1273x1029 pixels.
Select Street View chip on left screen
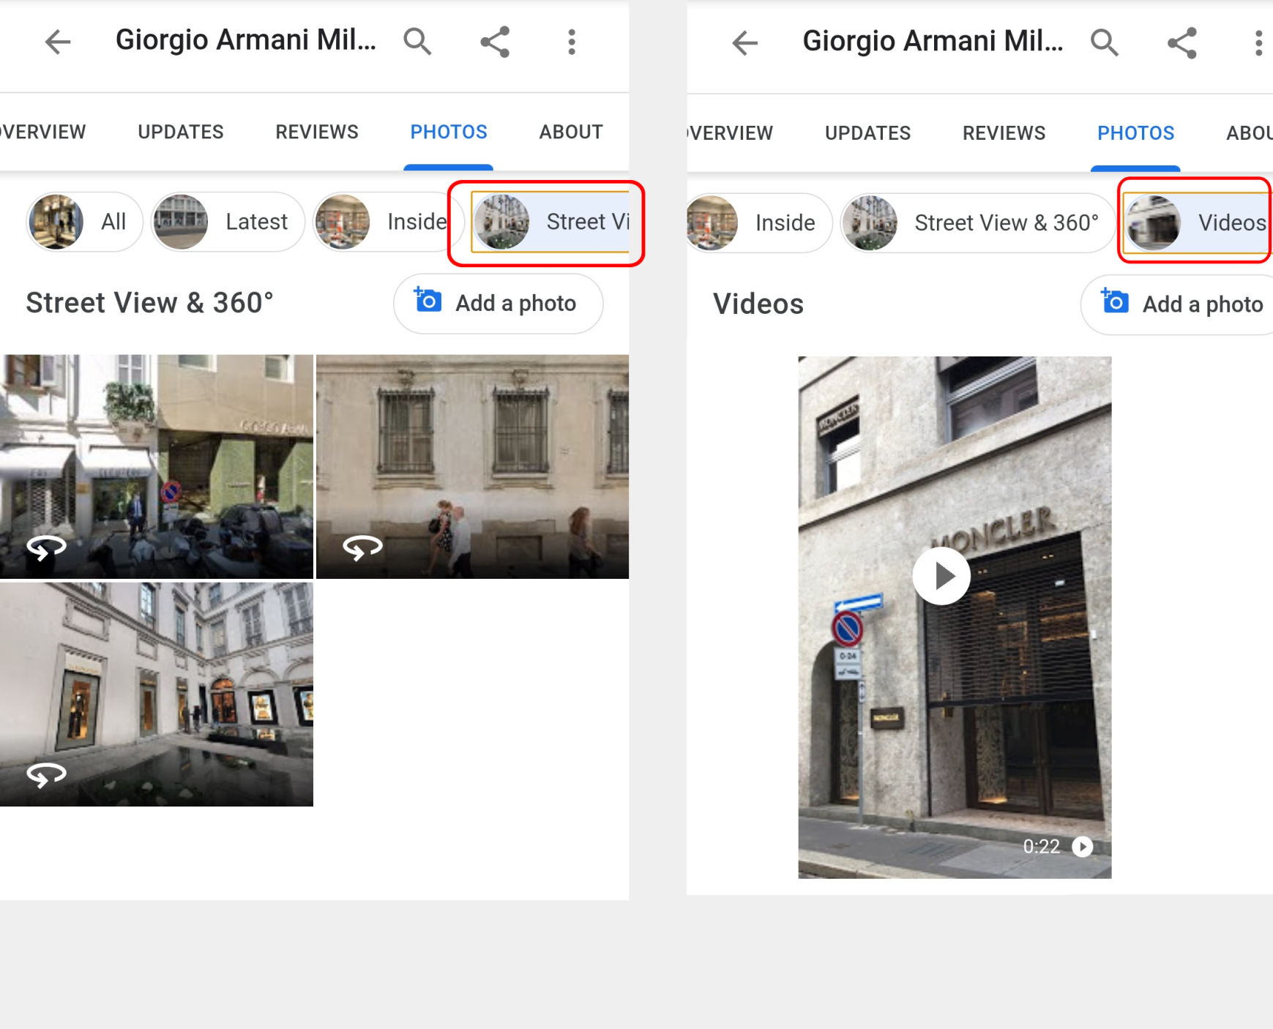point(550,222)
